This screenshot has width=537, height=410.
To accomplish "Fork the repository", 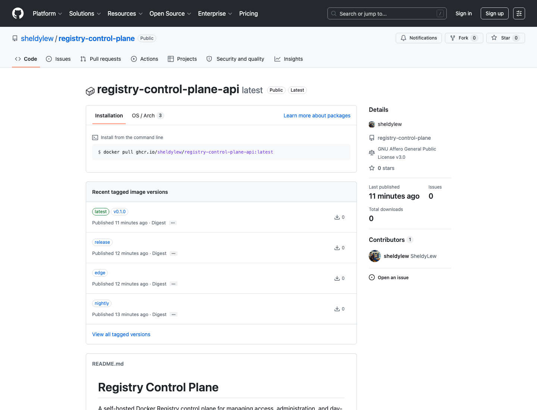I will point(464,38).
